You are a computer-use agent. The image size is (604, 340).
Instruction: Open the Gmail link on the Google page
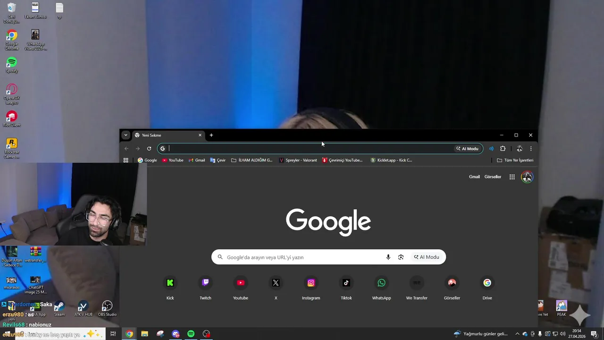coord(474,177)
